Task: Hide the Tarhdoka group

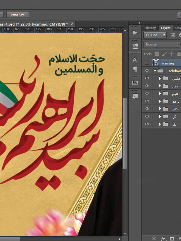Action: pyautogui.click(x=147, y=70)
